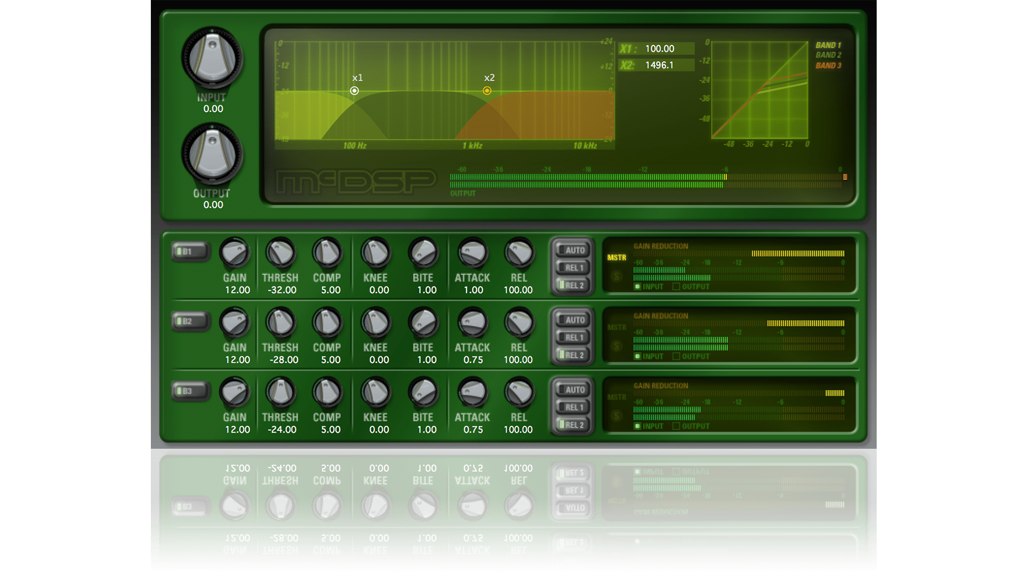
Task: Click the band 3 ATTACK knob
Action: tap(472, 393)
